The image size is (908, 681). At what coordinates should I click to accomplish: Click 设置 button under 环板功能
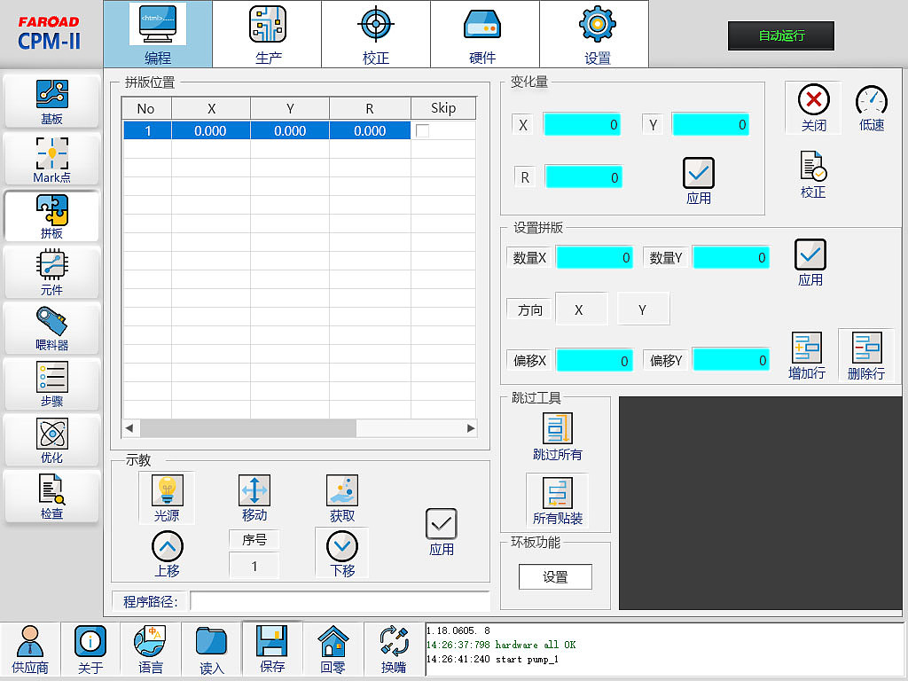click(x=555, y=576)
